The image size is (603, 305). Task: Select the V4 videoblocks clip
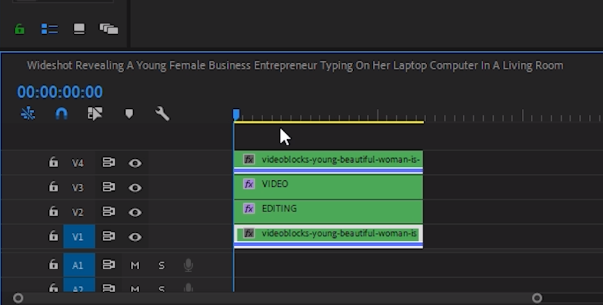(x=328, y=162)
